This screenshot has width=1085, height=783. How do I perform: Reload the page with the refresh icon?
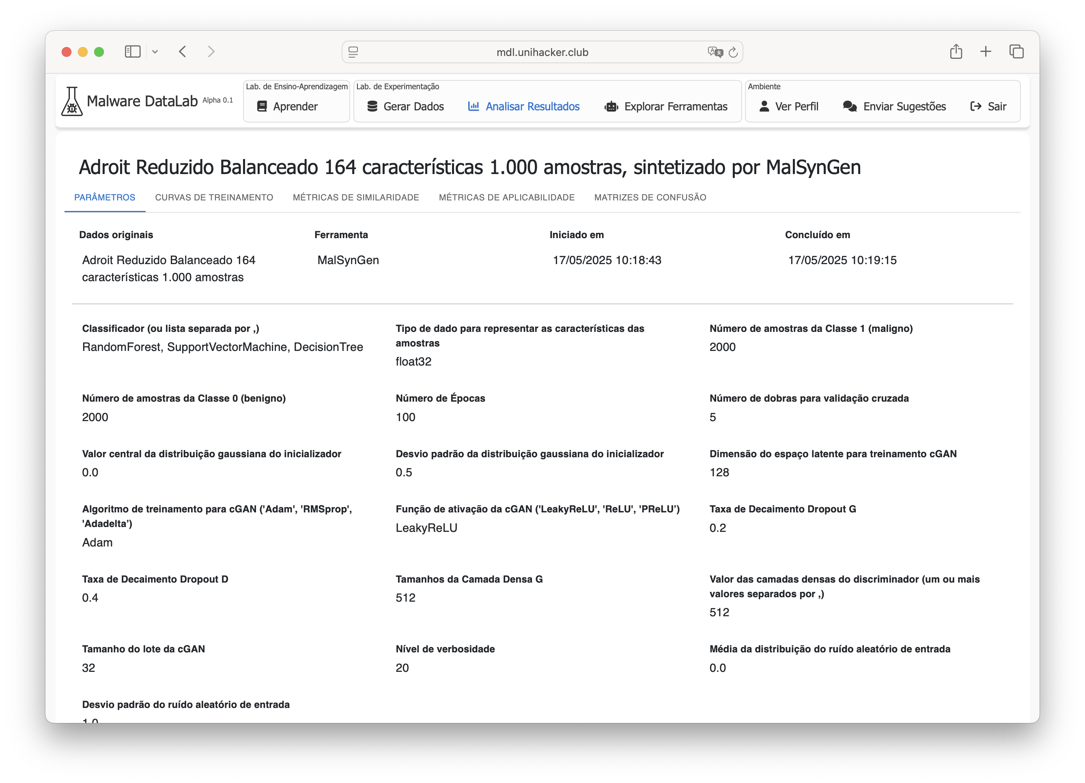coord(733,52)
